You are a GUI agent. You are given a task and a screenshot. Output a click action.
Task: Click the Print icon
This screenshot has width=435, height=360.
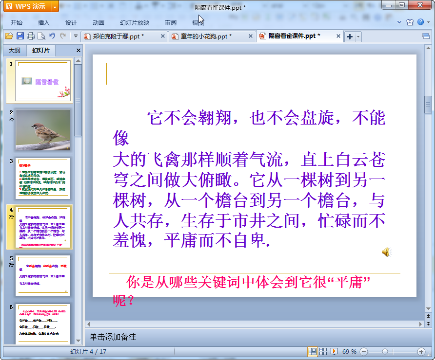coord(31,36)
